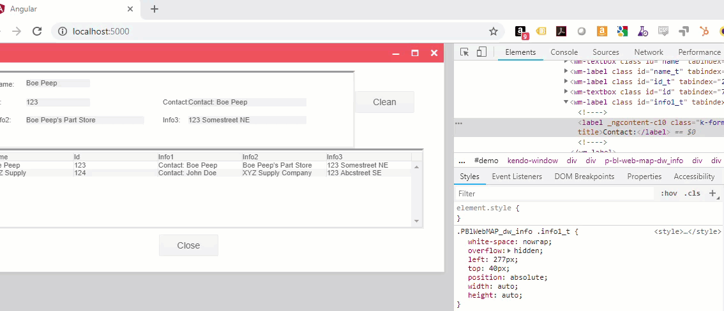Toggle the device toolbar in DevTools

tap(481, 52)
